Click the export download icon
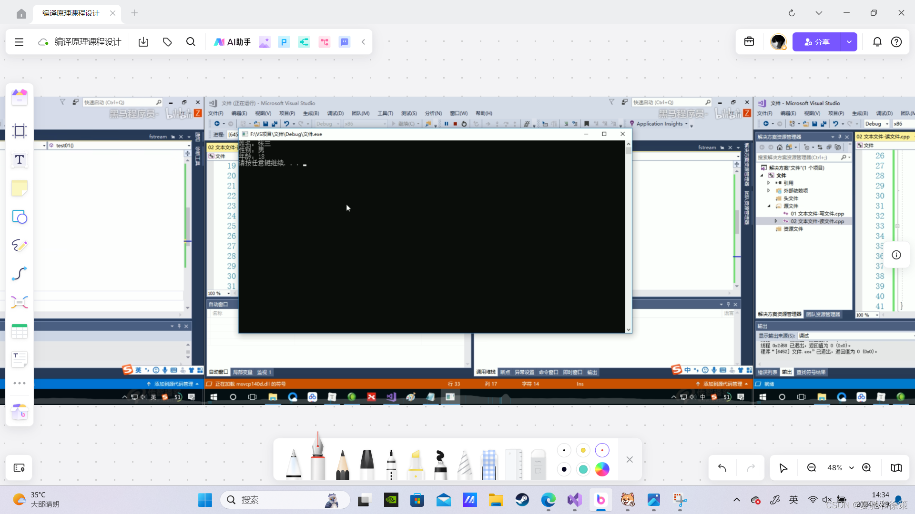This screenshot has width=915, height=514. coord(143,42)
